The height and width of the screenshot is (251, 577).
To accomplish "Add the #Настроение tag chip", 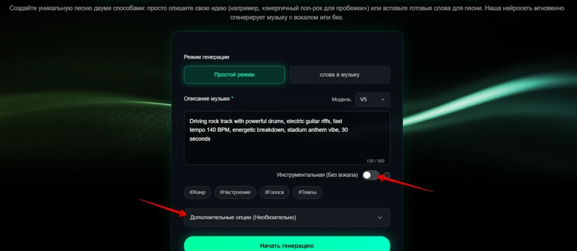I will pyautogui.click(x=235, y=192).
